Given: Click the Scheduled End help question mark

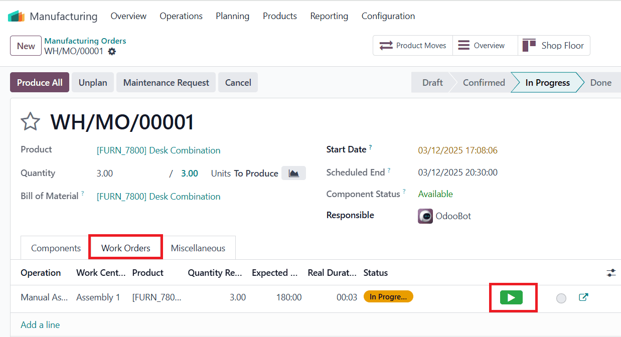Looking at the screenshot, I should pyautogui.click(x=389, y=170).
